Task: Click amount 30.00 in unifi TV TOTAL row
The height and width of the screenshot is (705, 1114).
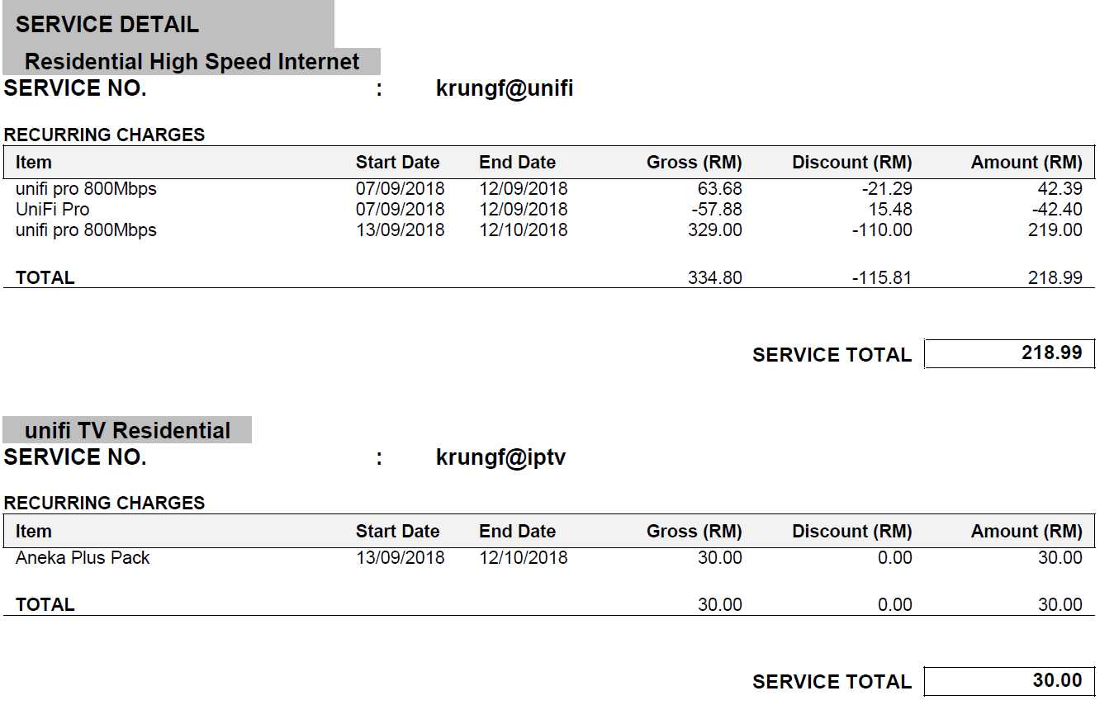Action: pyautogui.click(x=1060, y=605)
